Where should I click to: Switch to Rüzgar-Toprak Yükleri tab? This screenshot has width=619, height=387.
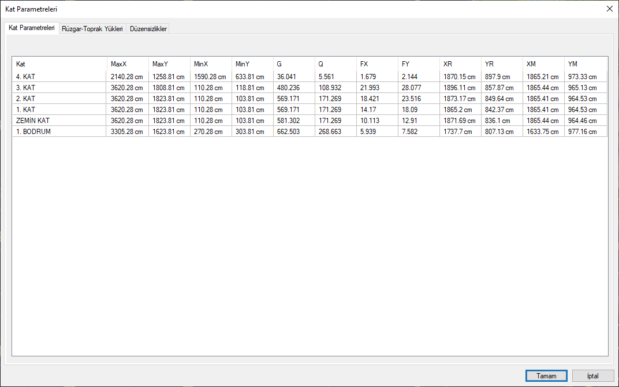click(92, 29)
